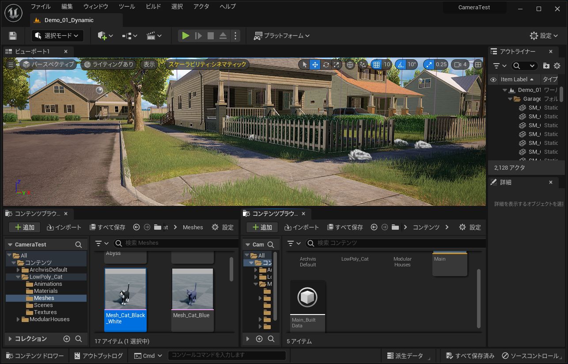Open the Cinematics clapperboard icon on the toolbar
568x364 pixels.
tap(152, 35)
